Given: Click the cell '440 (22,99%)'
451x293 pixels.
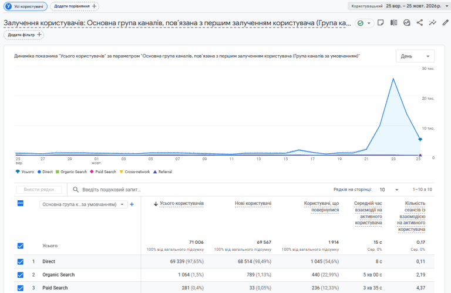Looking at the screenshot, I should [x=325, y=275].
